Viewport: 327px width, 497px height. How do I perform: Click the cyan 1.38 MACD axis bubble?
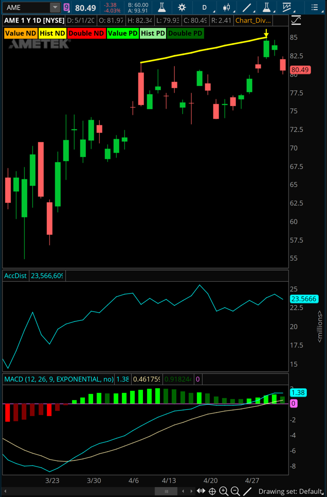click(298, 393)
